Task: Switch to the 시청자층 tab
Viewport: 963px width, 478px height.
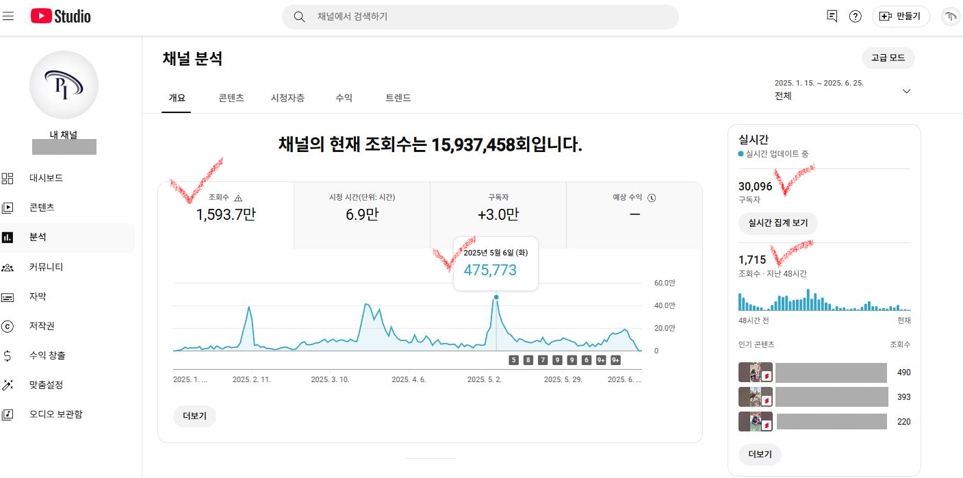Action: pyautogui.click(x=287, y=98)
